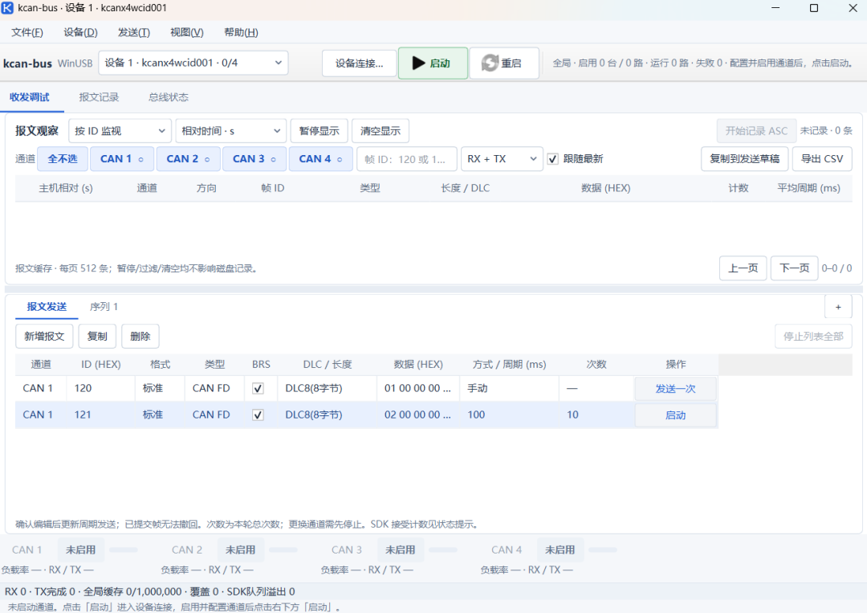Screen dimensions: 867x613
Task: Click the CAN 1 bus load progress bar
Action: [x=124, y=550]
